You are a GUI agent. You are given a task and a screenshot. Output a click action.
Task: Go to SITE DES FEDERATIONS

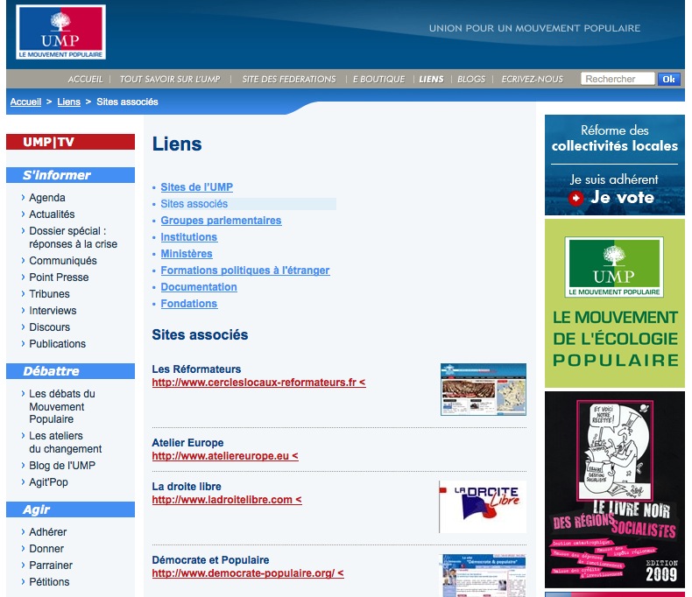[289, 79]
